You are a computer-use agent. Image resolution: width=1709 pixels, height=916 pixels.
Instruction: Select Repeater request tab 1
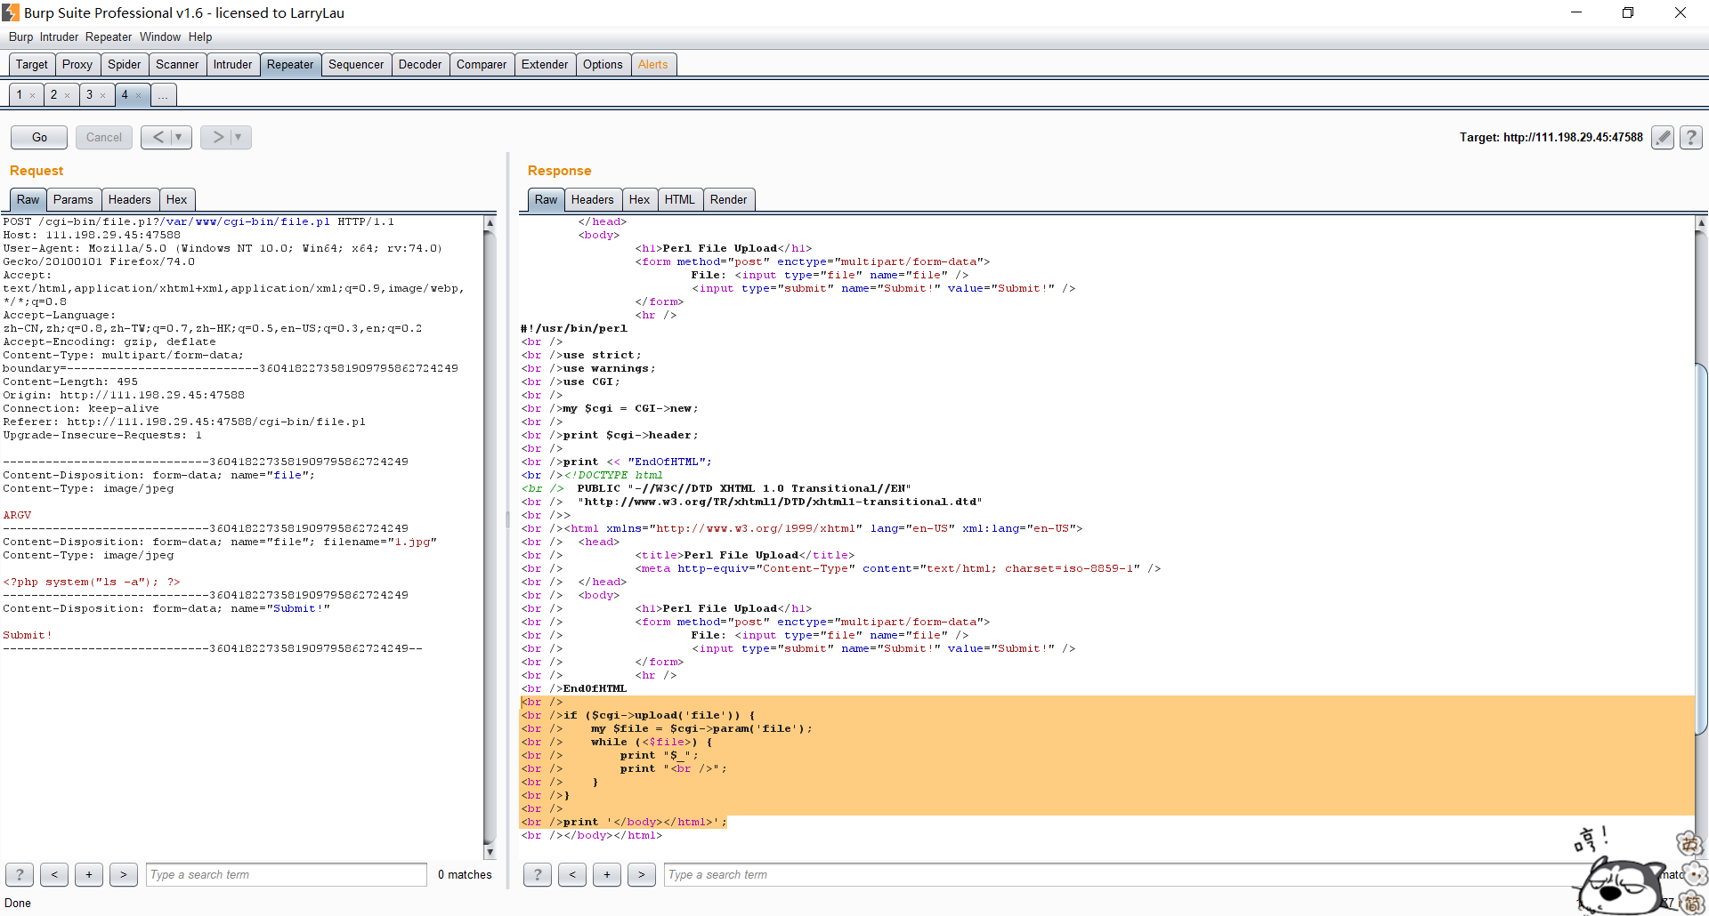click(x=20, y=95)
